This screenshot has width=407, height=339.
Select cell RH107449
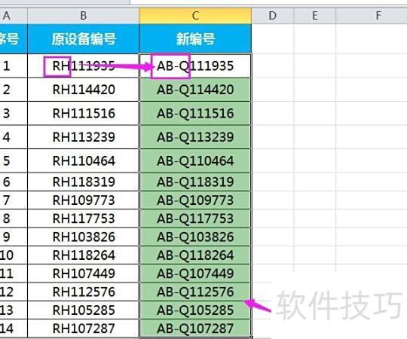(84, 273)
